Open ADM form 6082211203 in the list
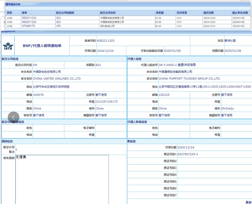The height and width of the screenshot is (204, 252). [x=29, y=22]
